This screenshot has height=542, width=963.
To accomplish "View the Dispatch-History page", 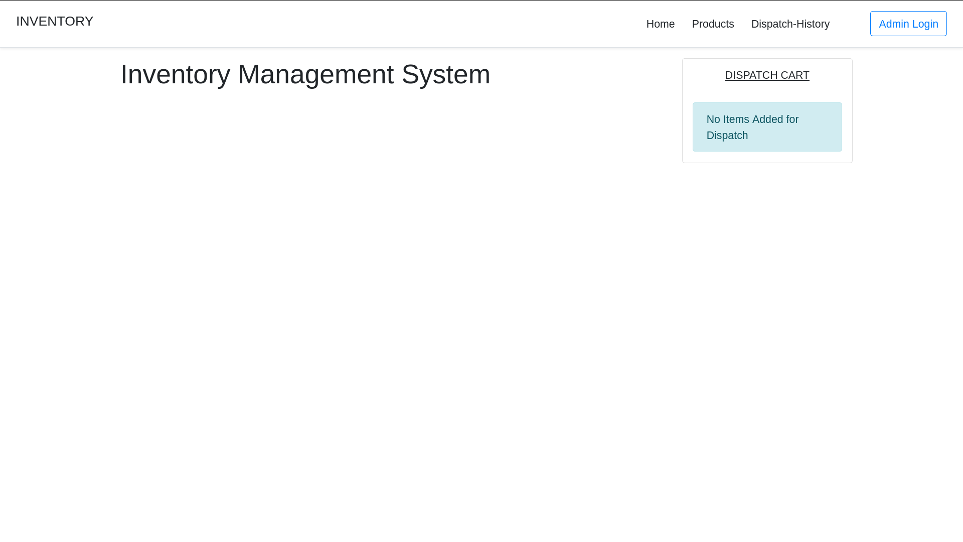I will 790,24.
